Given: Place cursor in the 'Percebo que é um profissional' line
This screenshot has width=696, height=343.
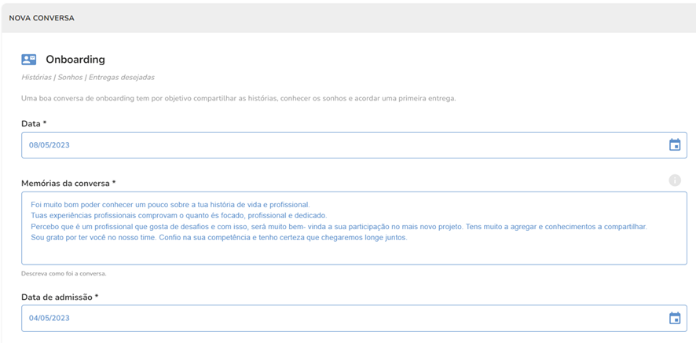Looking at the screenshot, I should point(338,227).
